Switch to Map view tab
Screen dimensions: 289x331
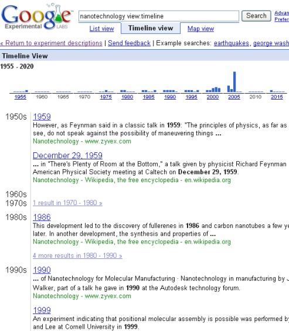[200, 29]
